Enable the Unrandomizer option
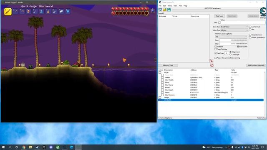 (x=250, y=35)
